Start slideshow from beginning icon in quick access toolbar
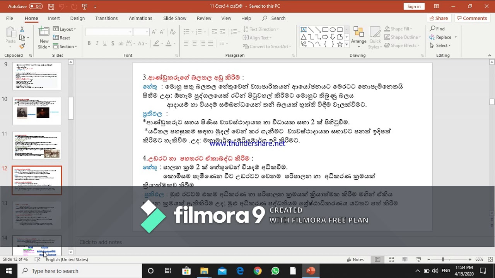The height and width of the screenshot is (278, 495). 85,7
